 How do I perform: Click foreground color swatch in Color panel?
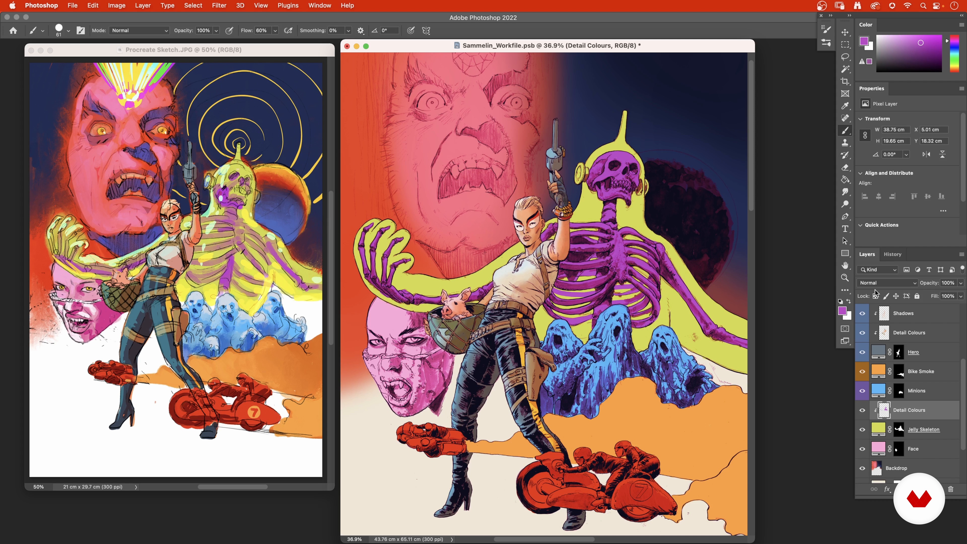(864, 41)
